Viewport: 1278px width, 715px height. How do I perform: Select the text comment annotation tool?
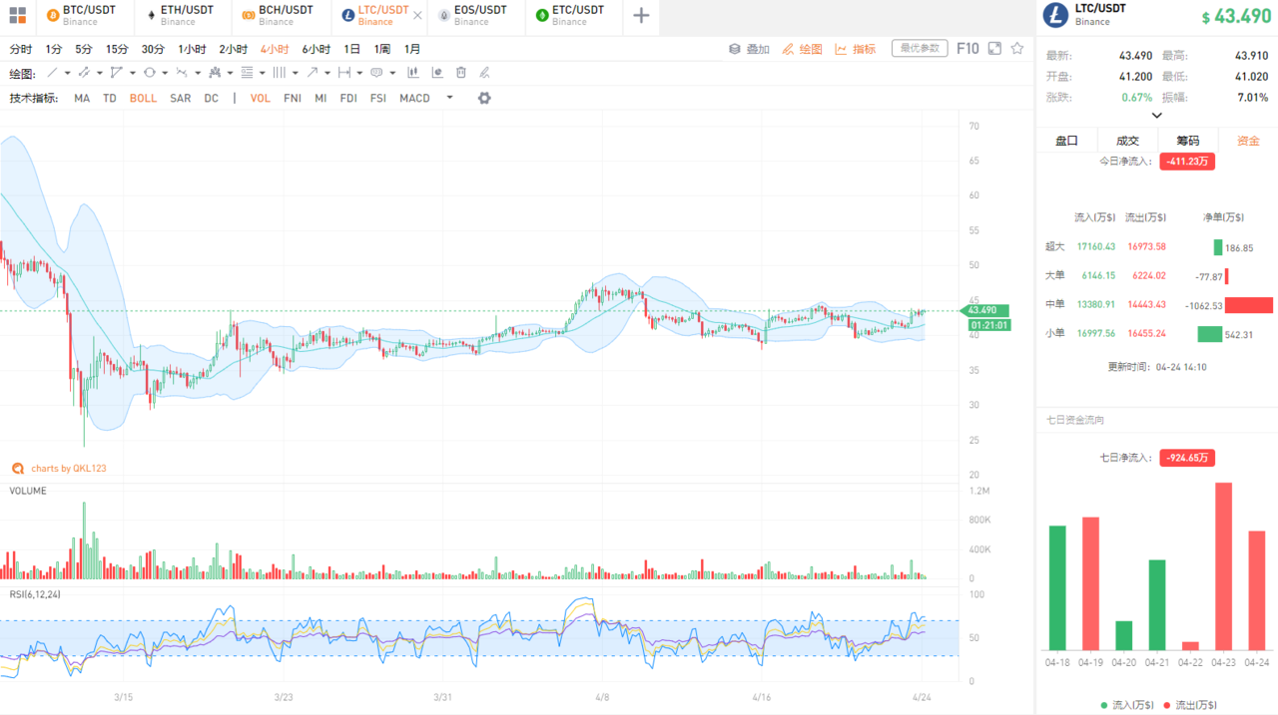tap(376, 73)
